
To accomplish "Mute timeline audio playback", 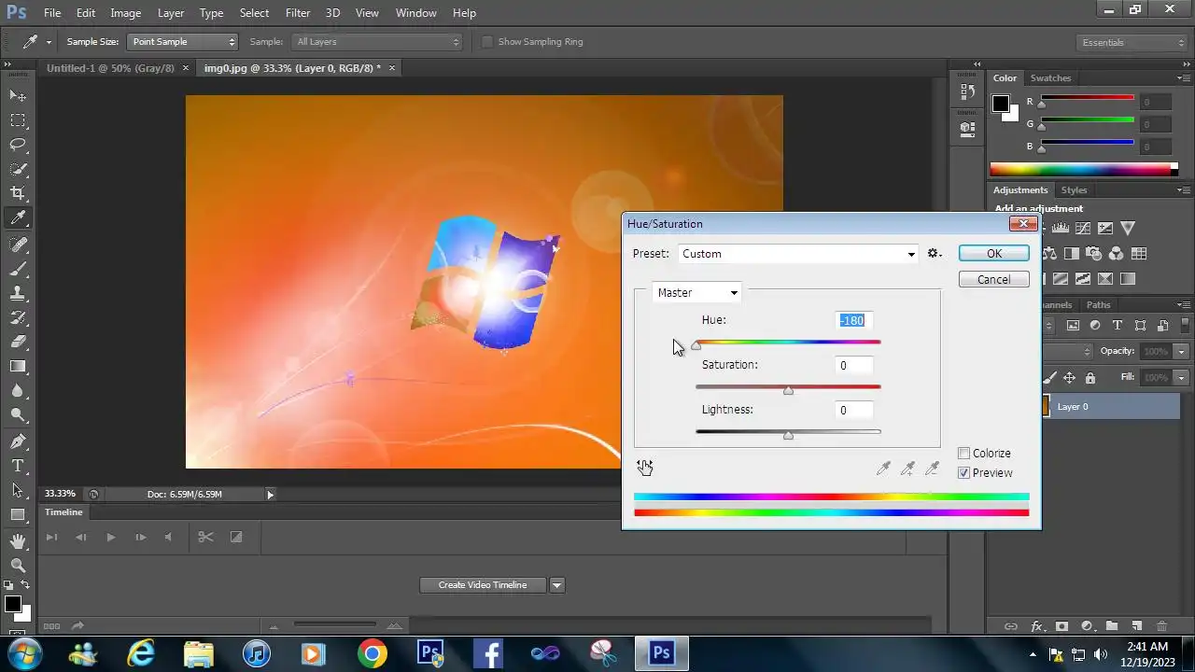I will (168, 537).
